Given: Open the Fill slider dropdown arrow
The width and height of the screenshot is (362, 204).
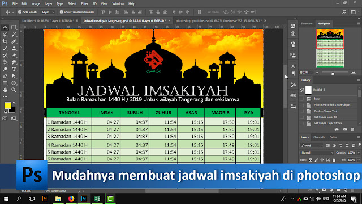Looking at the screenshot, I should (x=359, y=160).
